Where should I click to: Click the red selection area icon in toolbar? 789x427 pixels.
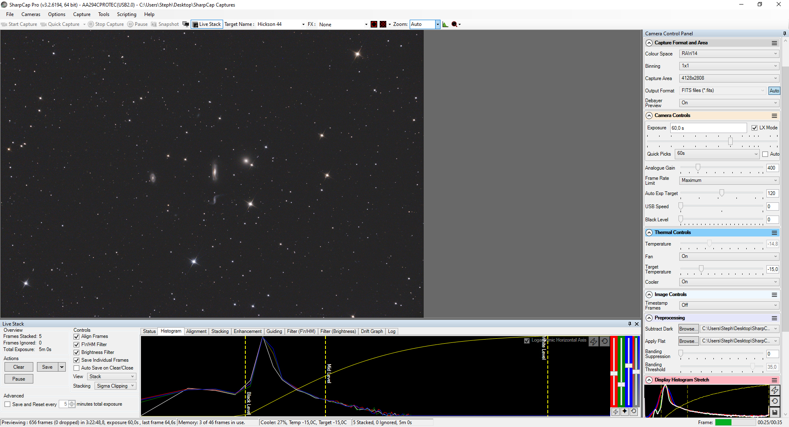(x=374, y=24)
